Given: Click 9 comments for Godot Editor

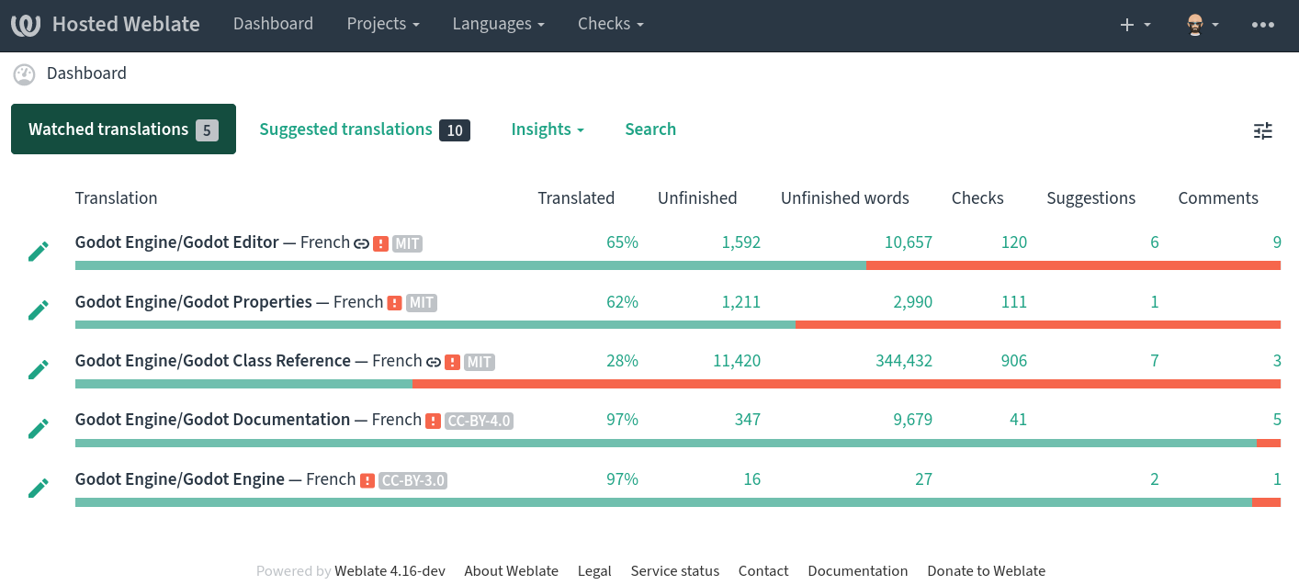Looking at the screenshot, I should tap(1277, 242).
